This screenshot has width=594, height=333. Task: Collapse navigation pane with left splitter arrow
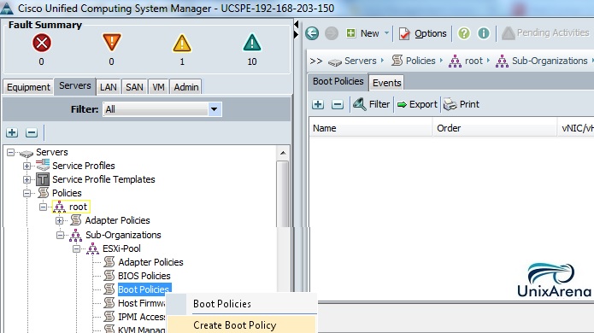pos(297,25)
